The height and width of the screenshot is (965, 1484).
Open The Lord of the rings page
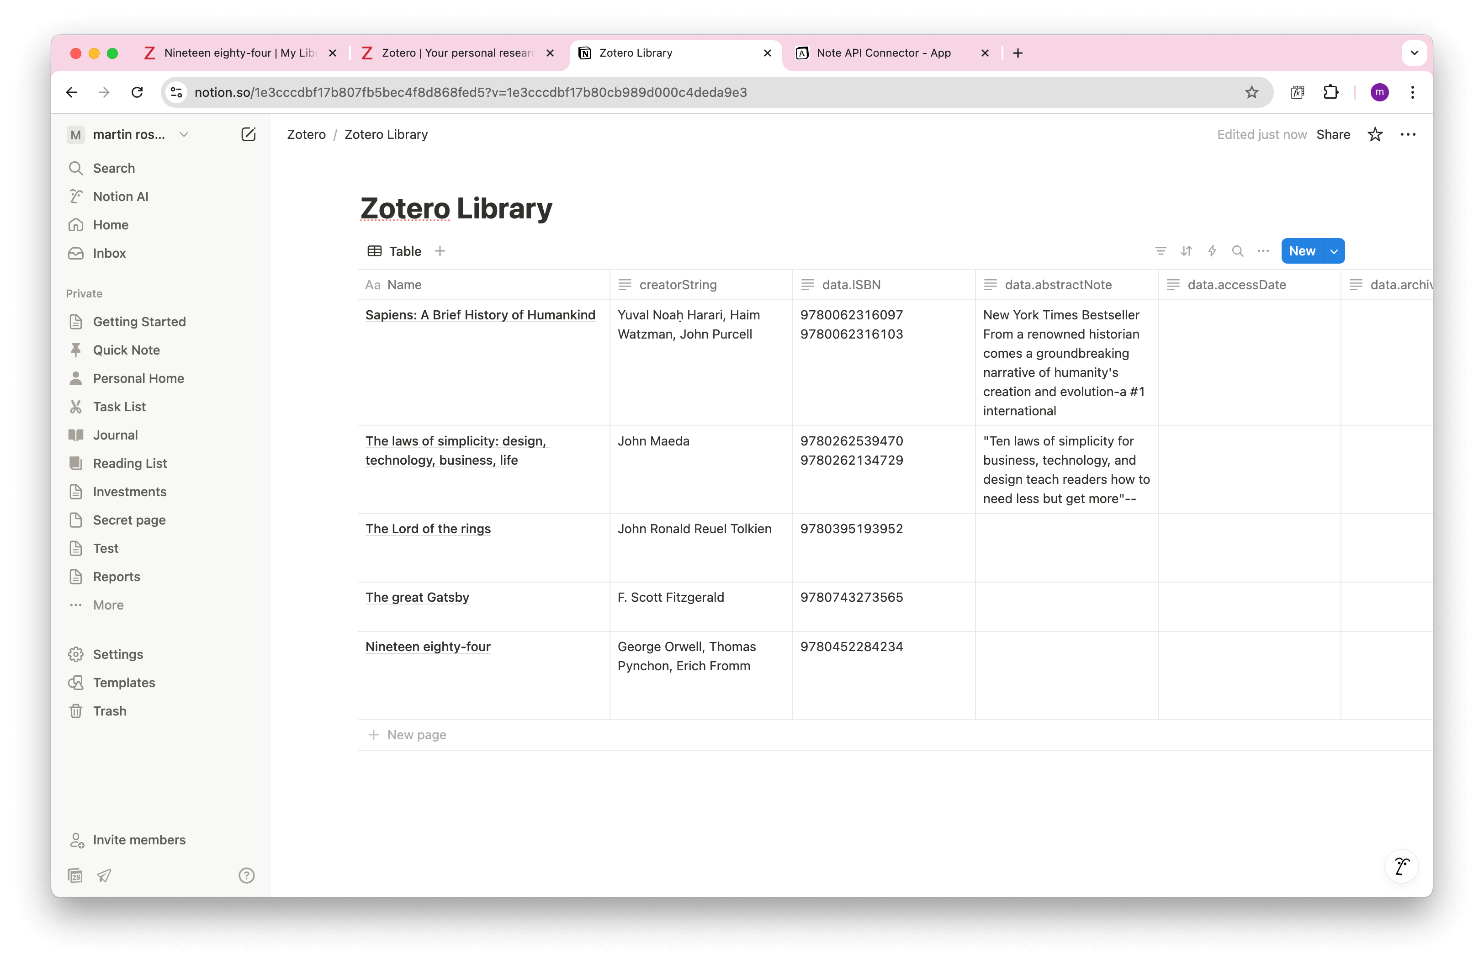(428, 529)
